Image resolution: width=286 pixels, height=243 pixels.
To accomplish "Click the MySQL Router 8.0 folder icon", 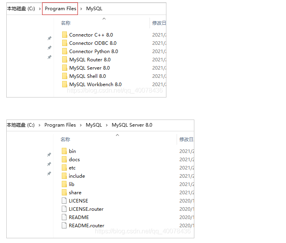I will point(65,59).
